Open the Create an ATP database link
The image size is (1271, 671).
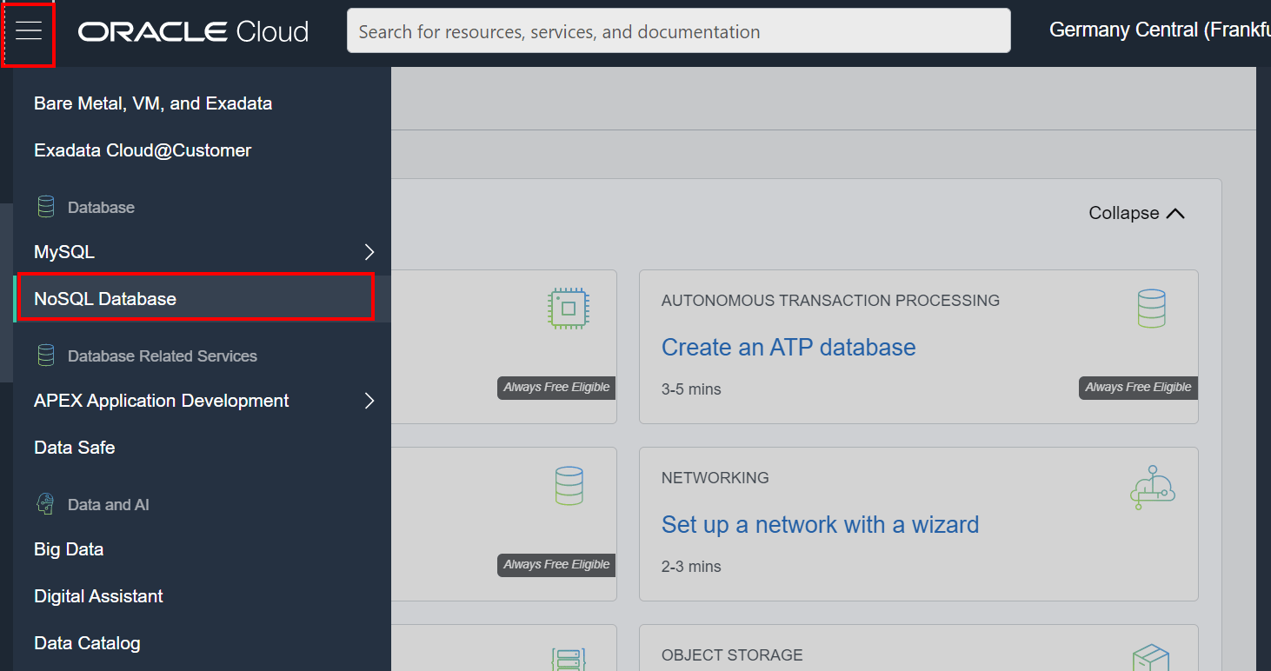tap(789, 347)
